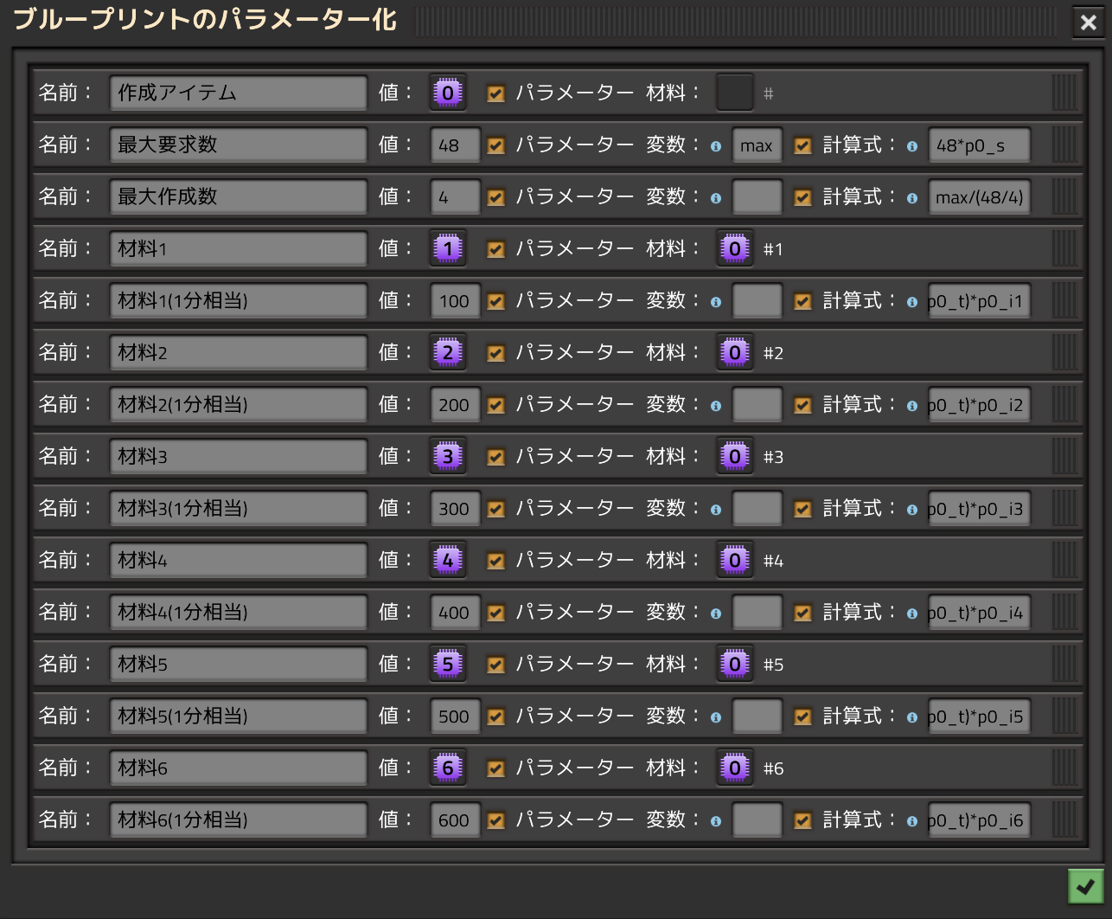Screen dimensions: 1112x919
Task: Click the formula field showing max/(48/4)
Action: pos(980,197)
